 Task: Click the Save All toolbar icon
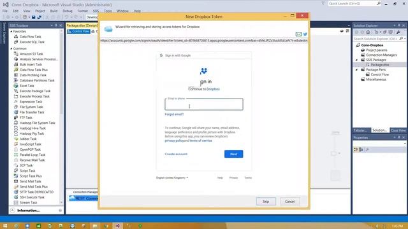[40, 17]
